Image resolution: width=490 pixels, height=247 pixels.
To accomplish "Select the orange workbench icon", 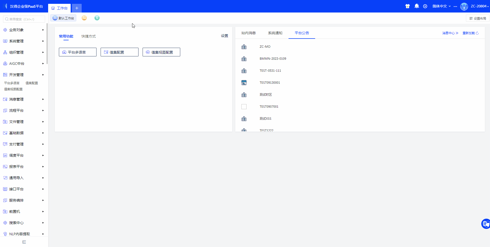I will pyautogui.click(x=84, y=18).
